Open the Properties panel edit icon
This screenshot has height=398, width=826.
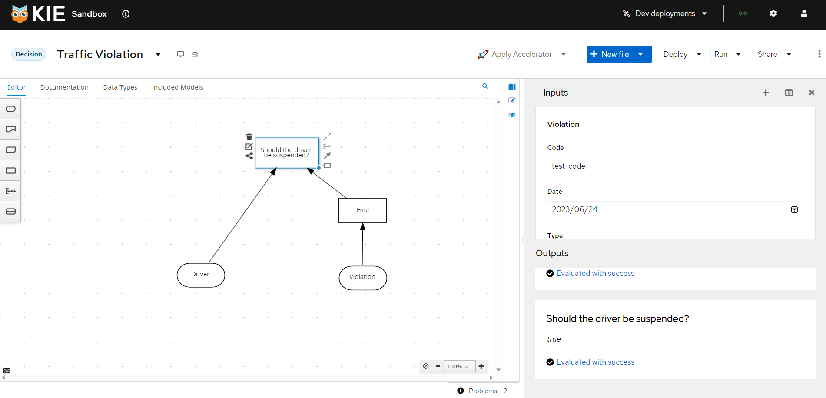click(x=512, y=100)
